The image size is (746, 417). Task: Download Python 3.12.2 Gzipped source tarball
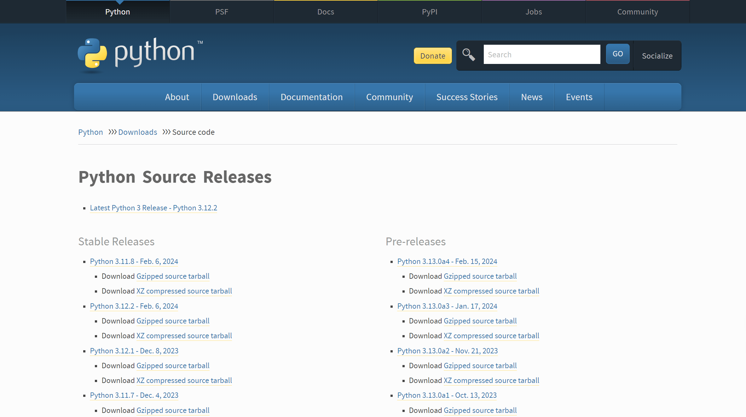(173, 321)
